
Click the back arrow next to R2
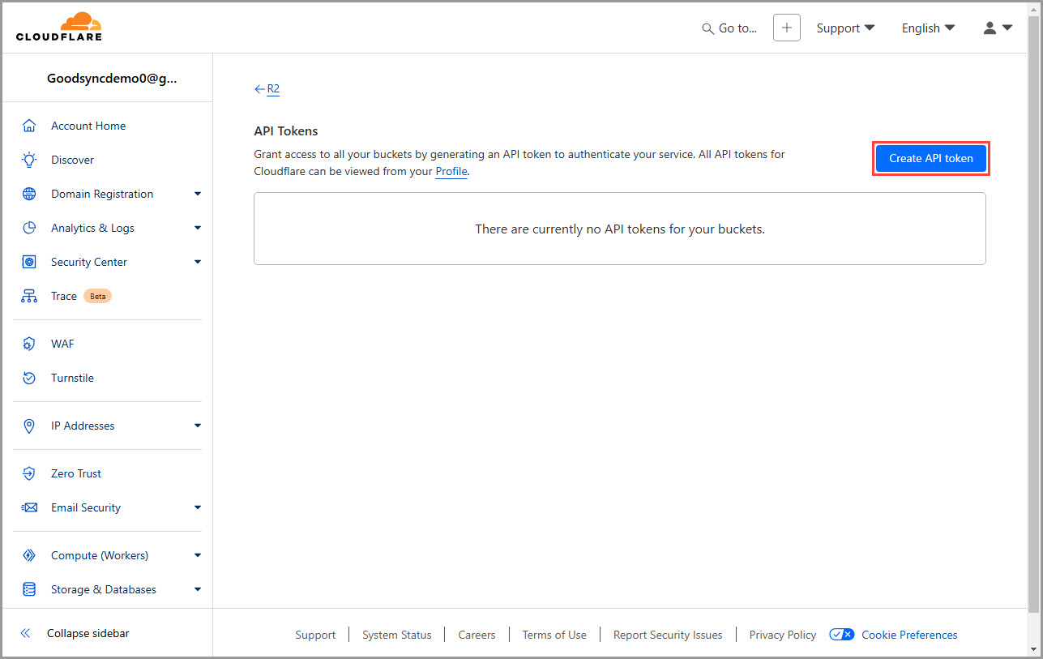[259, 89]
